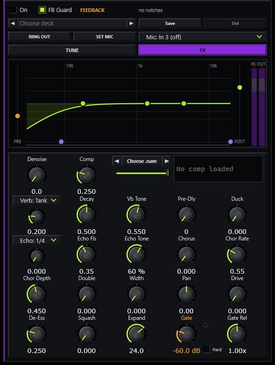Click the Drive knob
Image resolution: width=275 pixels, height=365 pixels.
point(237,294)
